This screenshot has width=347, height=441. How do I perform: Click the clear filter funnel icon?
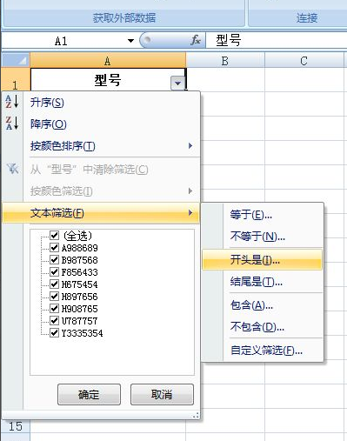12,169
